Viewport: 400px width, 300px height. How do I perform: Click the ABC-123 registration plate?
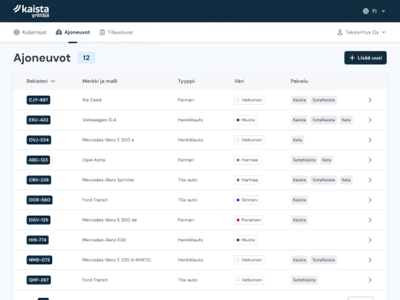tap(38, 160)
